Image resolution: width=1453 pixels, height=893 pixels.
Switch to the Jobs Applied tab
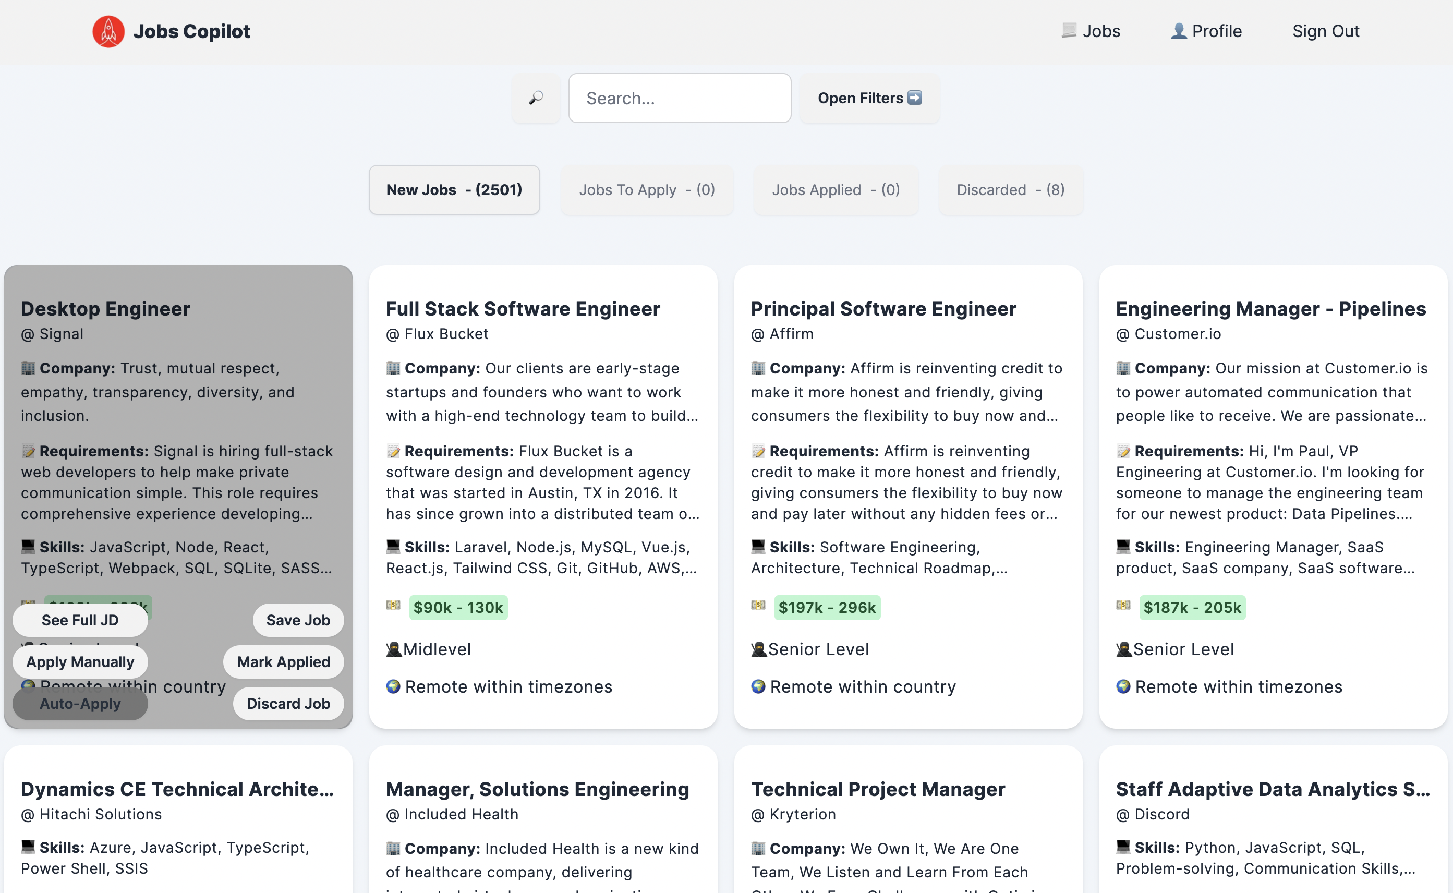pos(836,189)
